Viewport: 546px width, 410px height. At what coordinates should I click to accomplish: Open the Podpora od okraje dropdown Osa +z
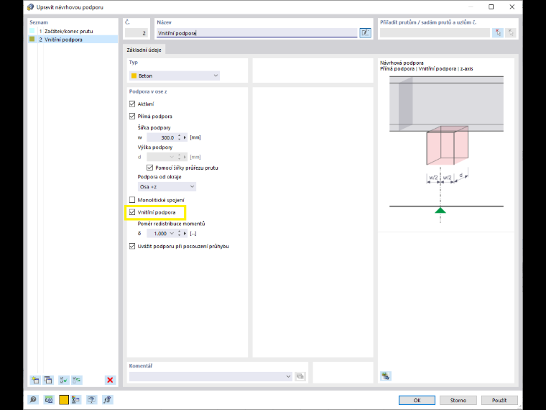coord(167,186)
